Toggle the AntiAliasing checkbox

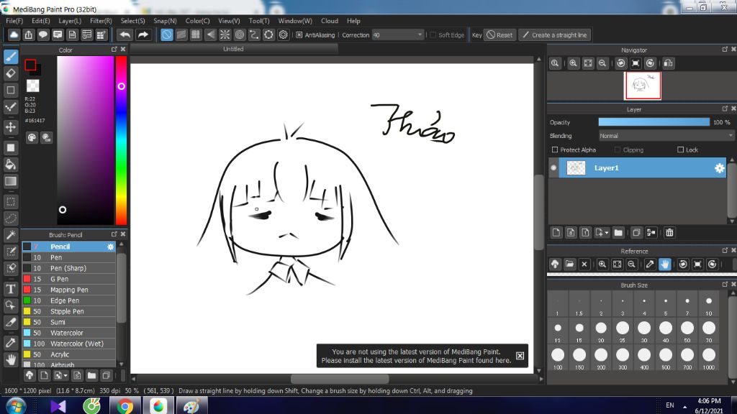299,34
